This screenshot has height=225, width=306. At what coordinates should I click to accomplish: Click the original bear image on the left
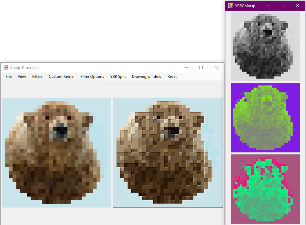click(x=56, y=152)
